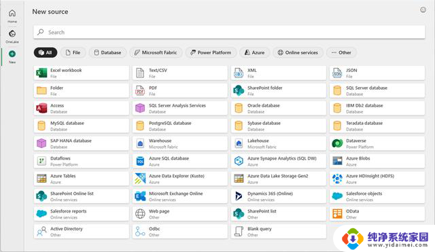Open the Other category filter
This screenshot has height=252, width=435.
click(341, 52)
